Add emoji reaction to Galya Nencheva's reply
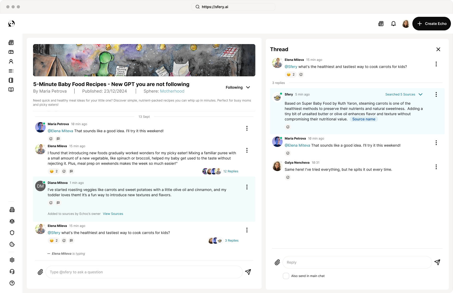This screenshot has height=293, width=453. [288, 177]
